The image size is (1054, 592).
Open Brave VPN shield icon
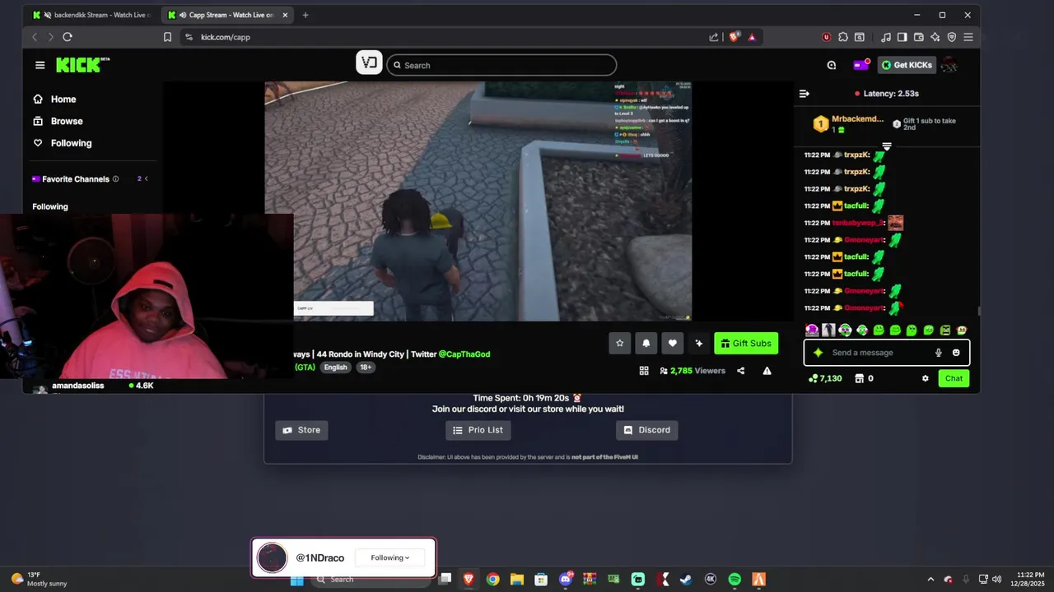(x=952, y=37)
